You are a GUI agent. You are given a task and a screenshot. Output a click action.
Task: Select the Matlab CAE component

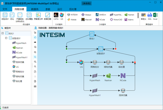pyautogui.click(x=72, y=20)
